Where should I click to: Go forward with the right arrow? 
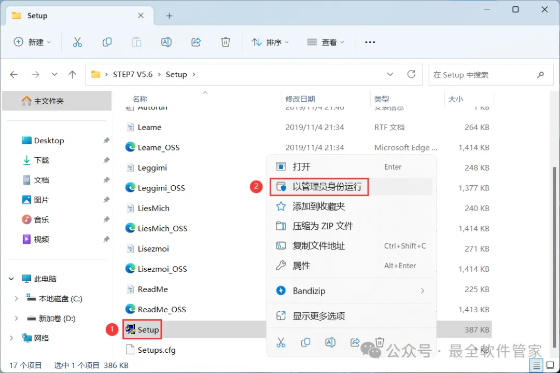[x=35, y=74]
